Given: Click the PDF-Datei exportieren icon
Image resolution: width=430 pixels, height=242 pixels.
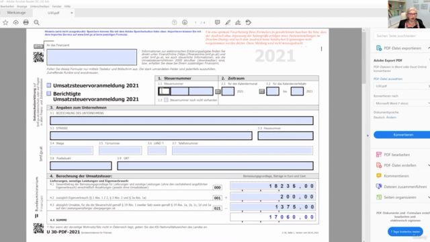Looking at the screenshot, I should tap(379, 48).
